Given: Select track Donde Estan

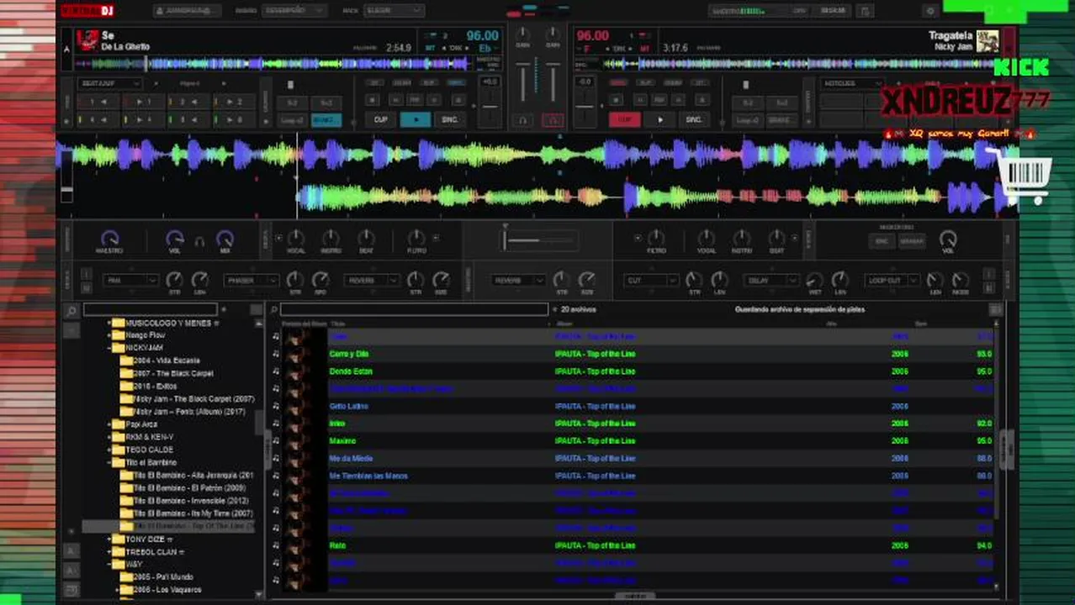Looking at the screenshot, I should (x=351, y=371).
